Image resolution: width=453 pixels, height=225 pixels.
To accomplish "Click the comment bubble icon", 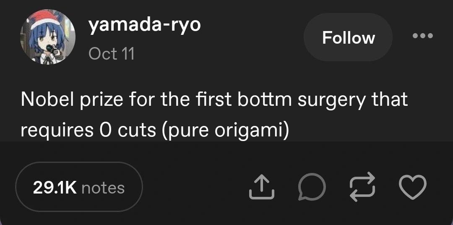I will [x=311, y=187].
